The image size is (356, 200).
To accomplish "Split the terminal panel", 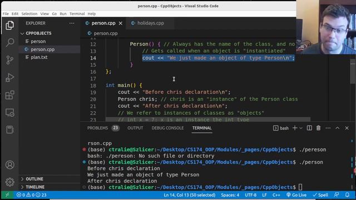I will [x=309, y=128].
